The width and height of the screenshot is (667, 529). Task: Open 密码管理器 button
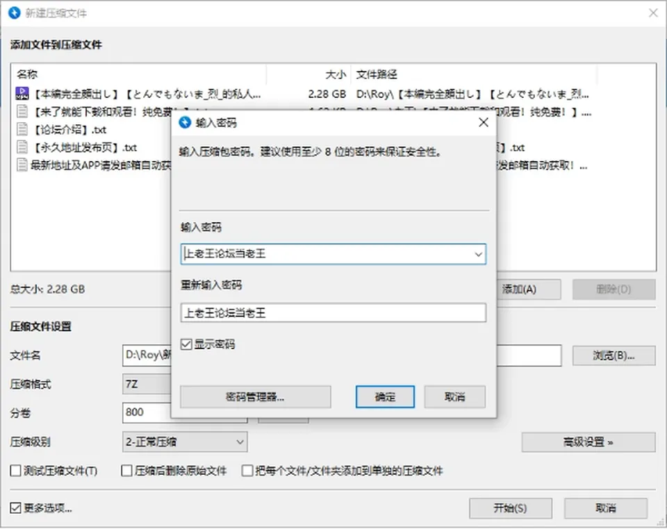[255, 397]
